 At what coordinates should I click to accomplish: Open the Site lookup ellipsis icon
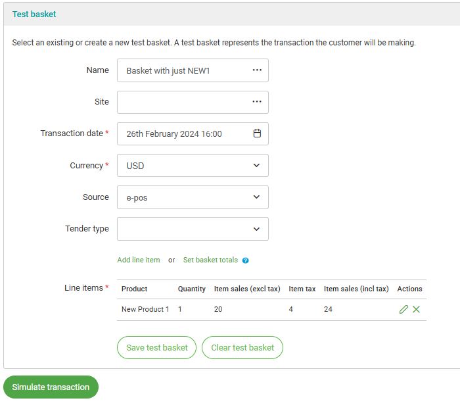coord(257,102)
